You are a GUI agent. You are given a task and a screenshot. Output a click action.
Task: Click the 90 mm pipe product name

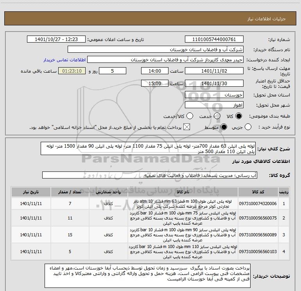coord(183,235)
